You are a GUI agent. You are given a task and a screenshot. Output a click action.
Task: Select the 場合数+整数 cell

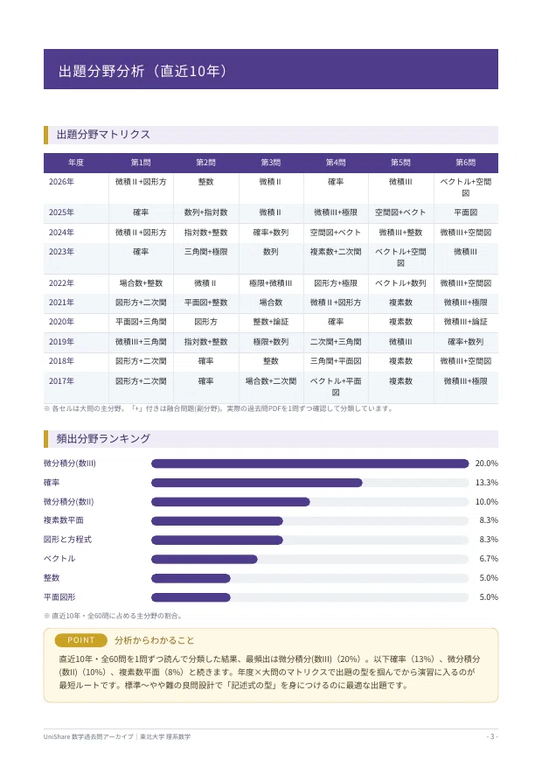tap(141, 282)
